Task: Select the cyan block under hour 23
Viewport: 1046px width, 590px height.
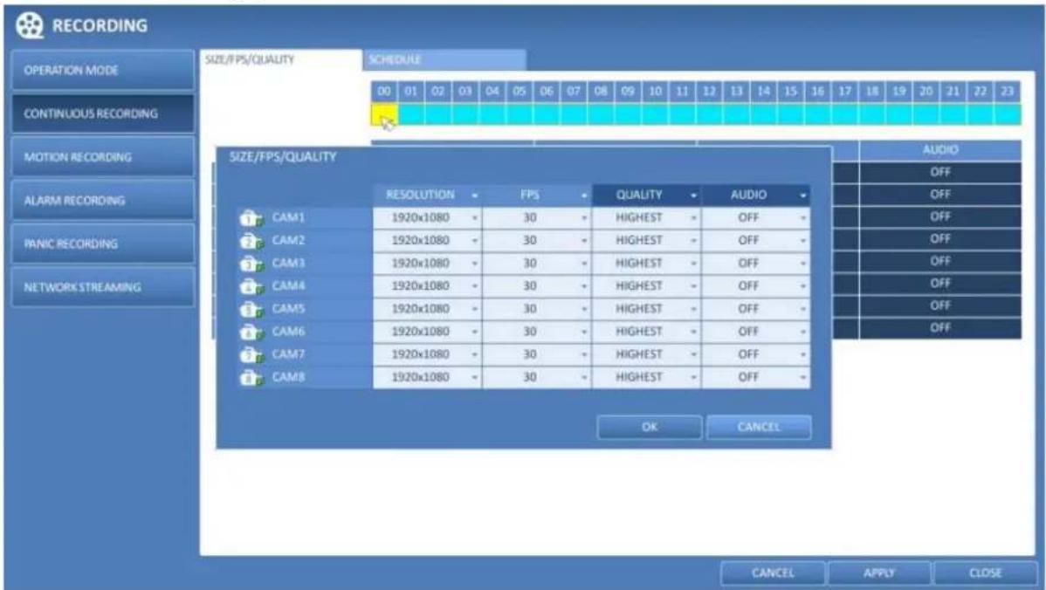Action: coord(1008,114)
